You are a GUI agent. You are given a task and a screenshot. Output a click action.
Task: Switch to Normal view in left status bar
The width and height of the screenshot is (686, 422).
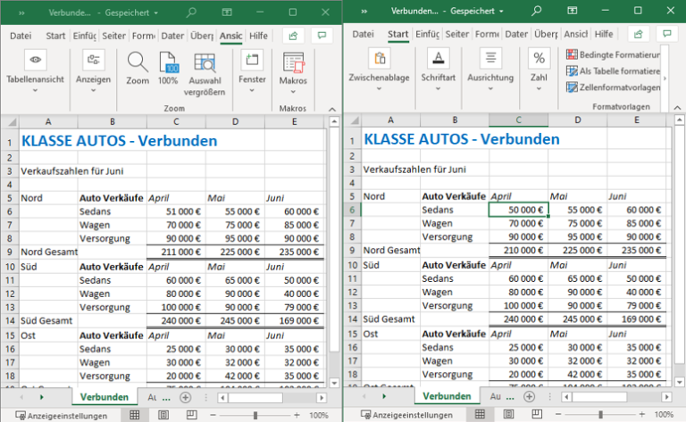(134, 415)
